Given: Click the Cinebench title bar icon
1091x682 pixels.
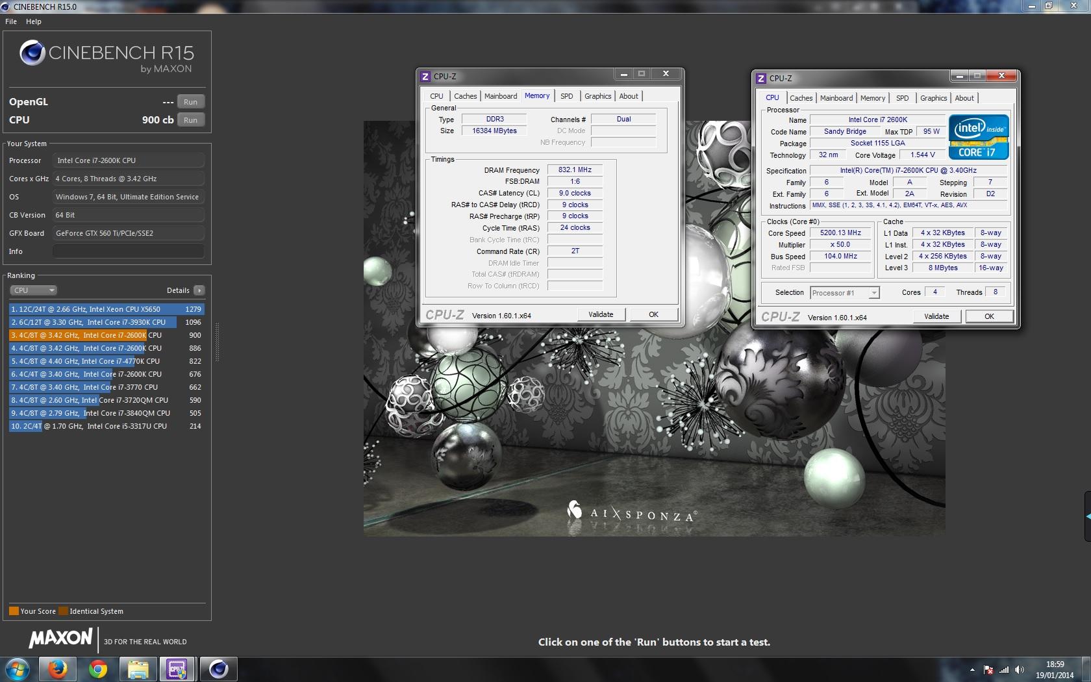Looking at the screenshot, I should (6, 6).
